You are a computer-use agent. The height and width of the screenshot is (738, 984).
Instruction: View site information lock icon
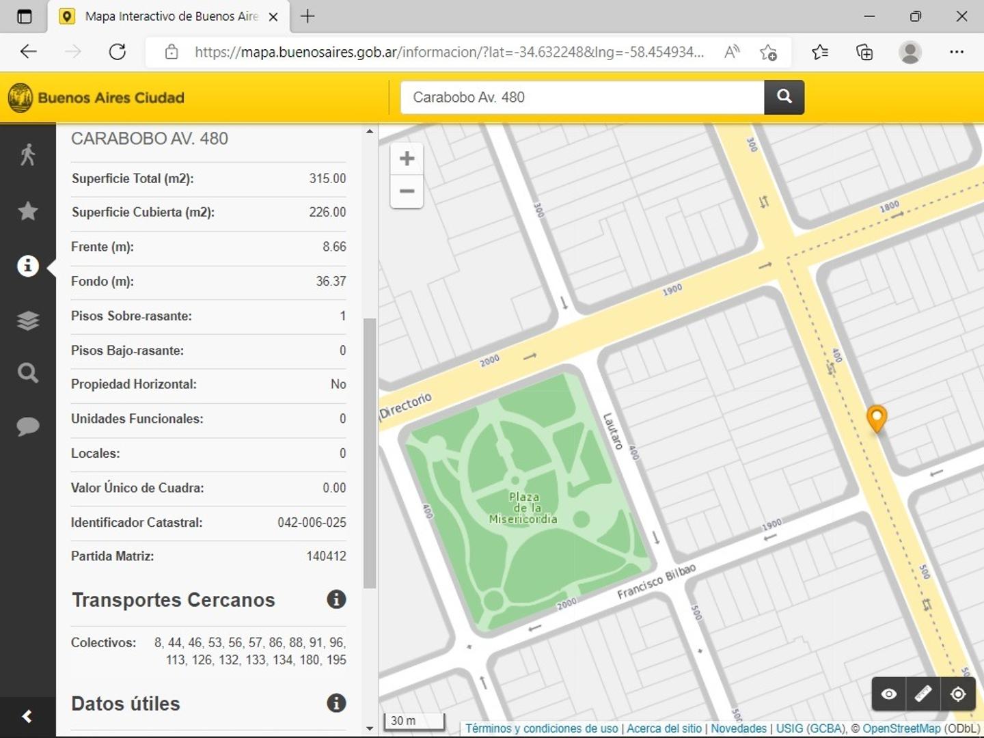coord(171,52)
